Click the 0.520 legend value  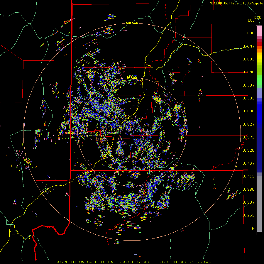[248, 150]
